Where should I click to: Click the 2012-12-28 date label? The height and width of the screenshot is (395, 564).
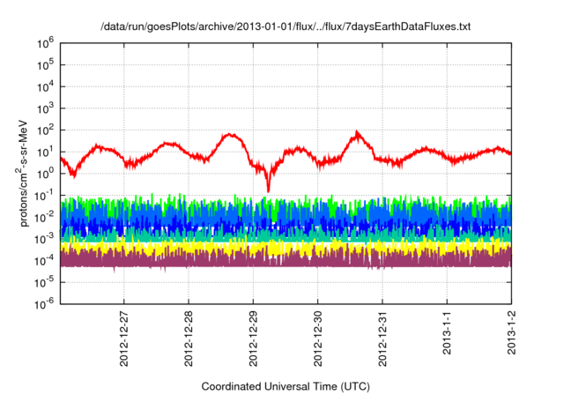tap(189, 339)
